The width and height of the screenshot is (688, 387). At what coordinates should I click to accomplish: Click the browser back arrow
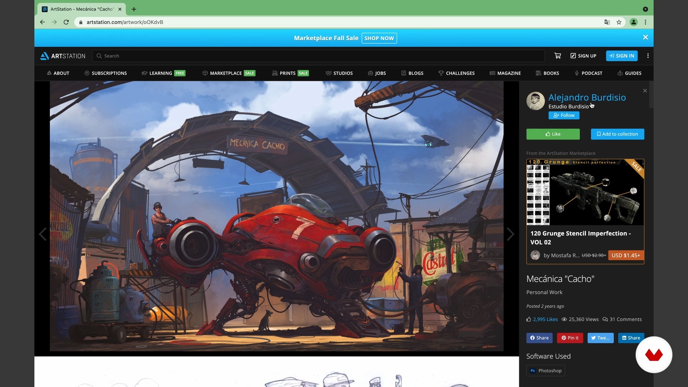point(42,22)
